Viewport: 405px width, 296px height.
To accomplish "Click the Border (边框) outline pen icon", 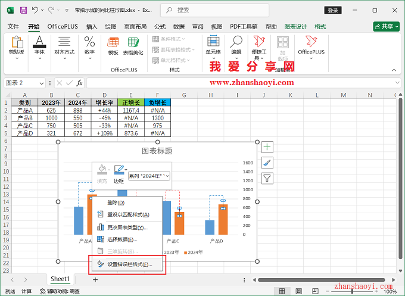I will (x=119, y=170).
